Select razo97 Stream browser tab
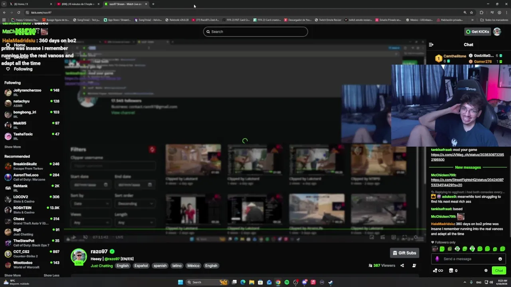The image size is (511, 287). pos(125,4)
